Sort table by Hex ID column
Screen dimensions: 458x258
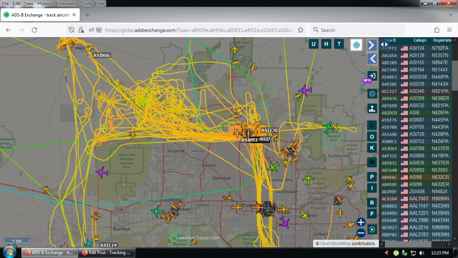coord(390,40)
